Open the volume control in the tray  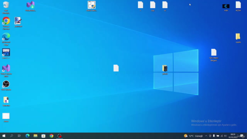click(x=225, y=136)
